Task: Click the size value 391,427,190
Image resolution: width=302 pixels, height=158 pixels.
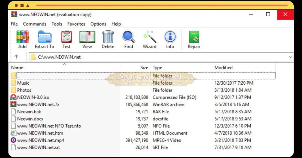Action: (137, 140)
